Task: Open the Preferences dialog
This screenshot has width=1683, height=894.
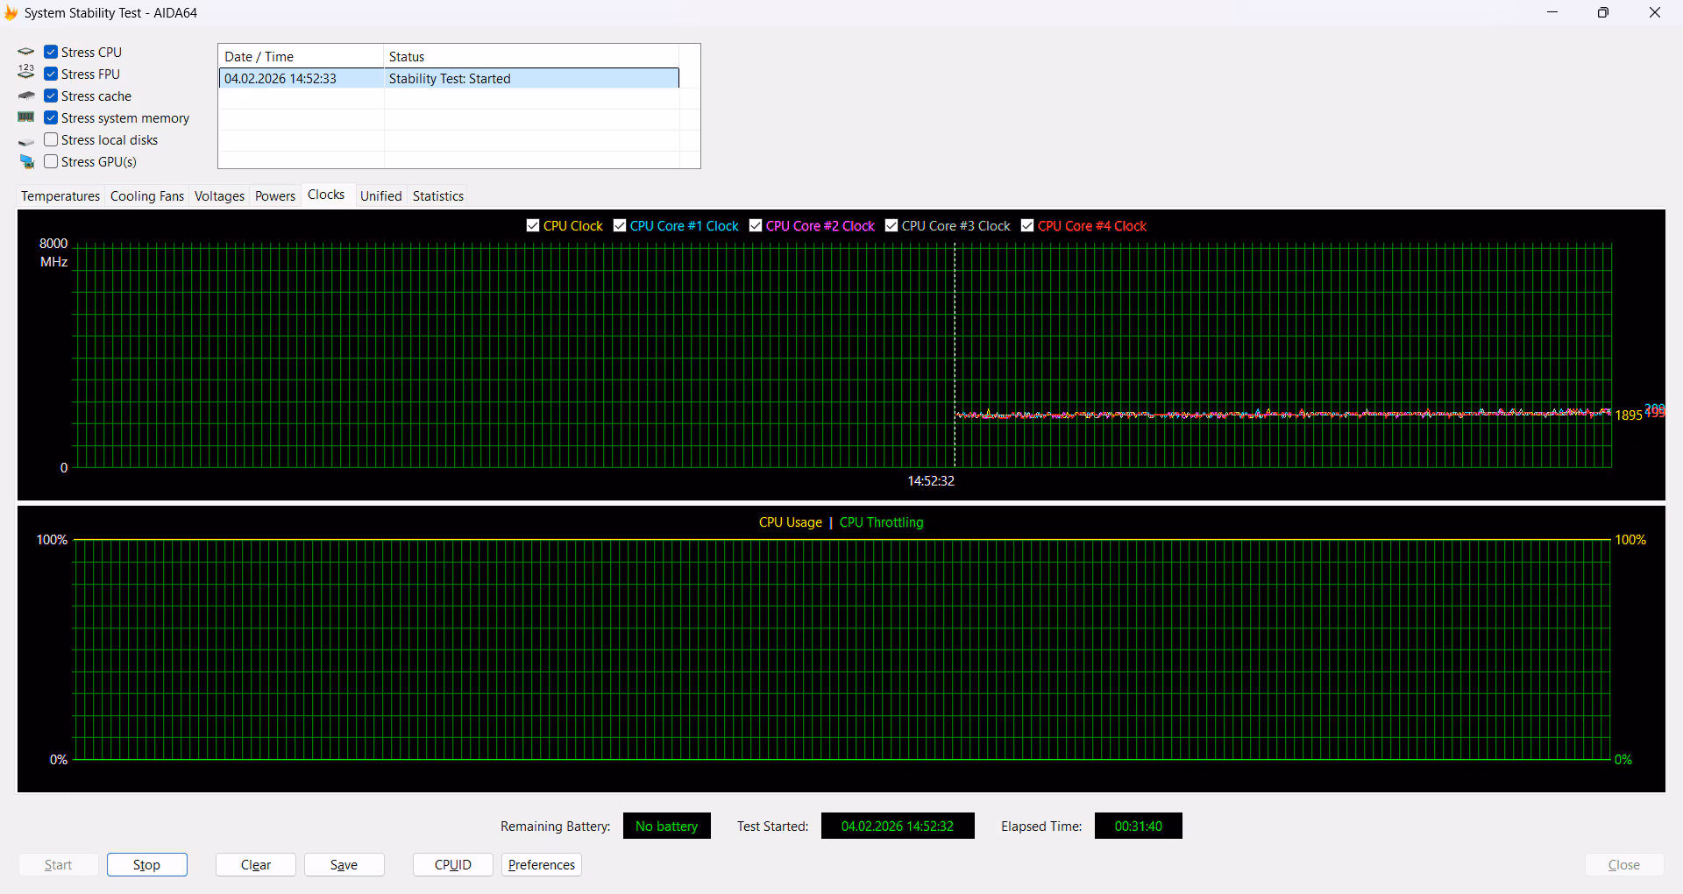Action: [541, 865]
